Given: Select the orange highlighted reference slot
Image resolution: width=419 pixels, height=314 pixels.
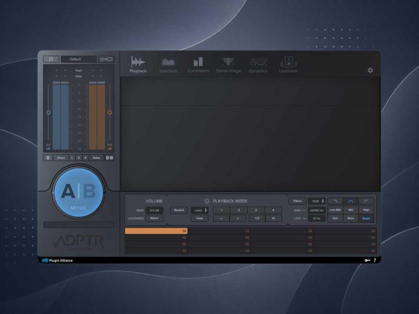Looking at the screenshot, I should [156, 231].
